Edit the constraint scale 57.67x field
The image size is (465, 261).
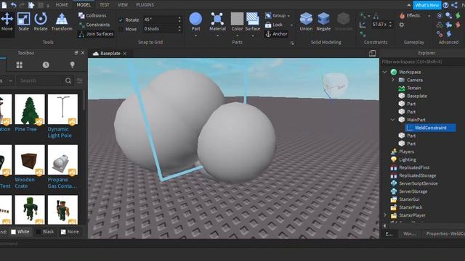pos(382,25)
